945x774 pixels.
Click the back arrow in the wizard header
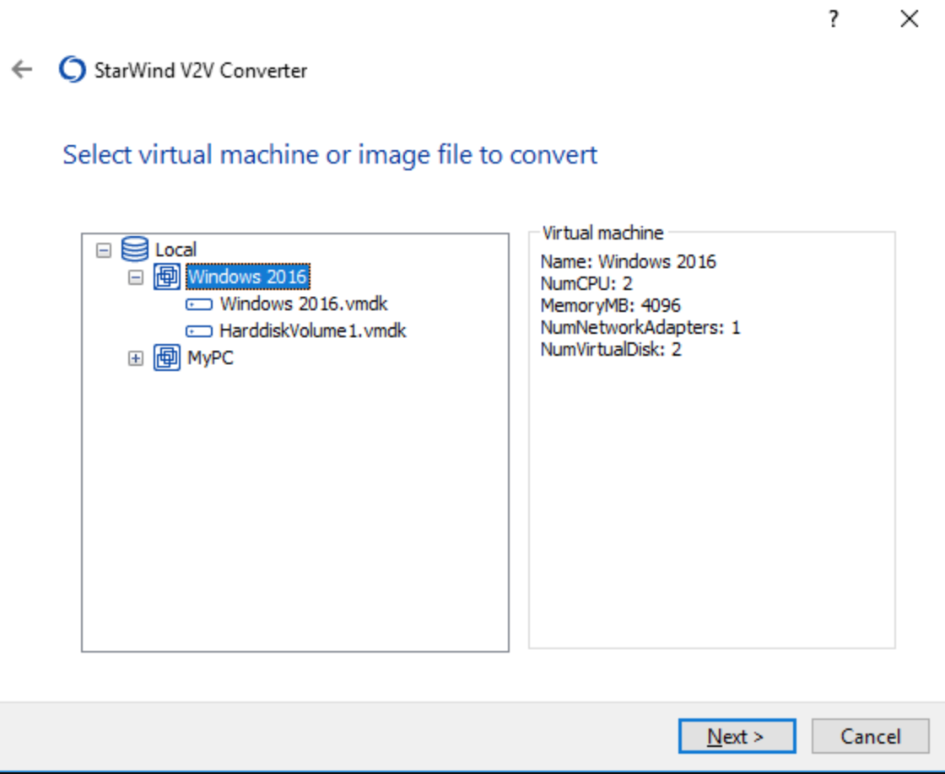pyautogui.click(x=22, y=70)
